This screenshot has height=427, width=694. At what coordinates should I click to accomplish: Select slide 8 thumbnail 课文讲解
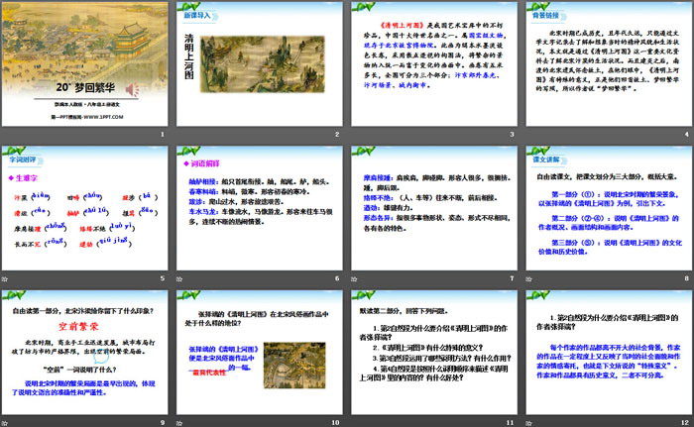pos(609,208)
